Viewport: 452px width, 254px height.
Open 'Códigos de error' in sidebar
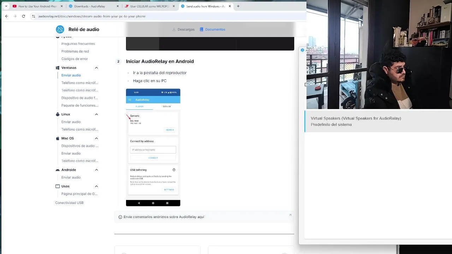click(75, 59)
